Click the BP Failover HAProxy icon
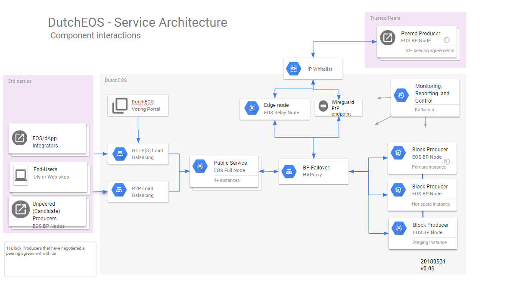 [x=289, y=172]
